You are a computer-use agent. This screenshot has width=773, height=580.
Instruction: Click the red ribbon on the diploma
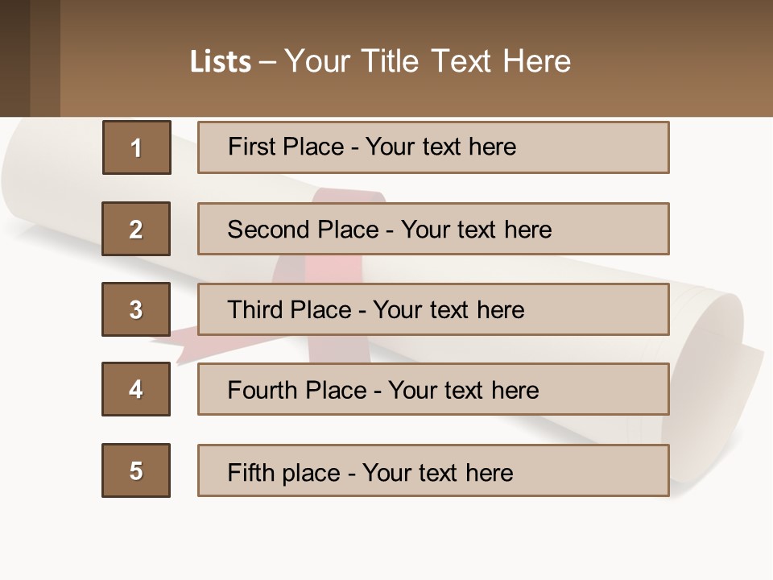click(348, 197)
